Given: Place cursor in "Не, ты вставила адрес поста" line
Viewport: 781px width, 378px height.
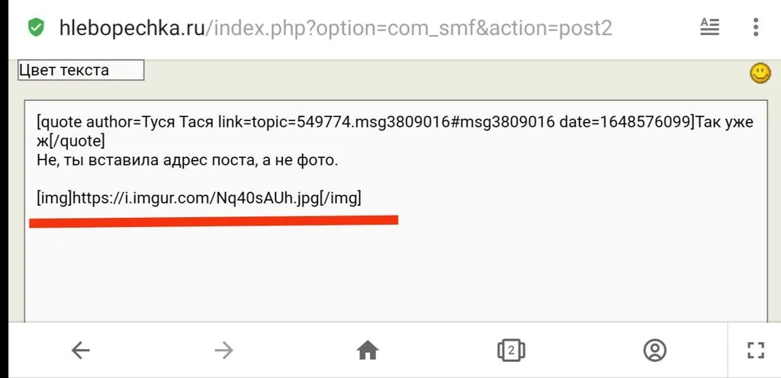Looking at the screenshot, I should point(186,161).
